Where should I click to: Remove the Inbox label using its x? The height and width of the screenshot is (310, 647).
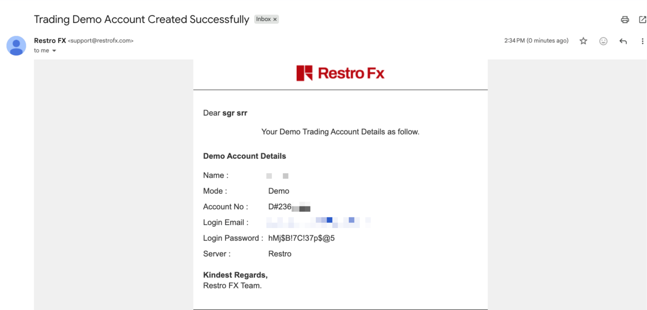tap(275, 19)
